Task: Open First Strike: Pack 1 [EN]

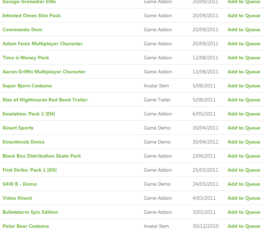Action: (29, 170)
